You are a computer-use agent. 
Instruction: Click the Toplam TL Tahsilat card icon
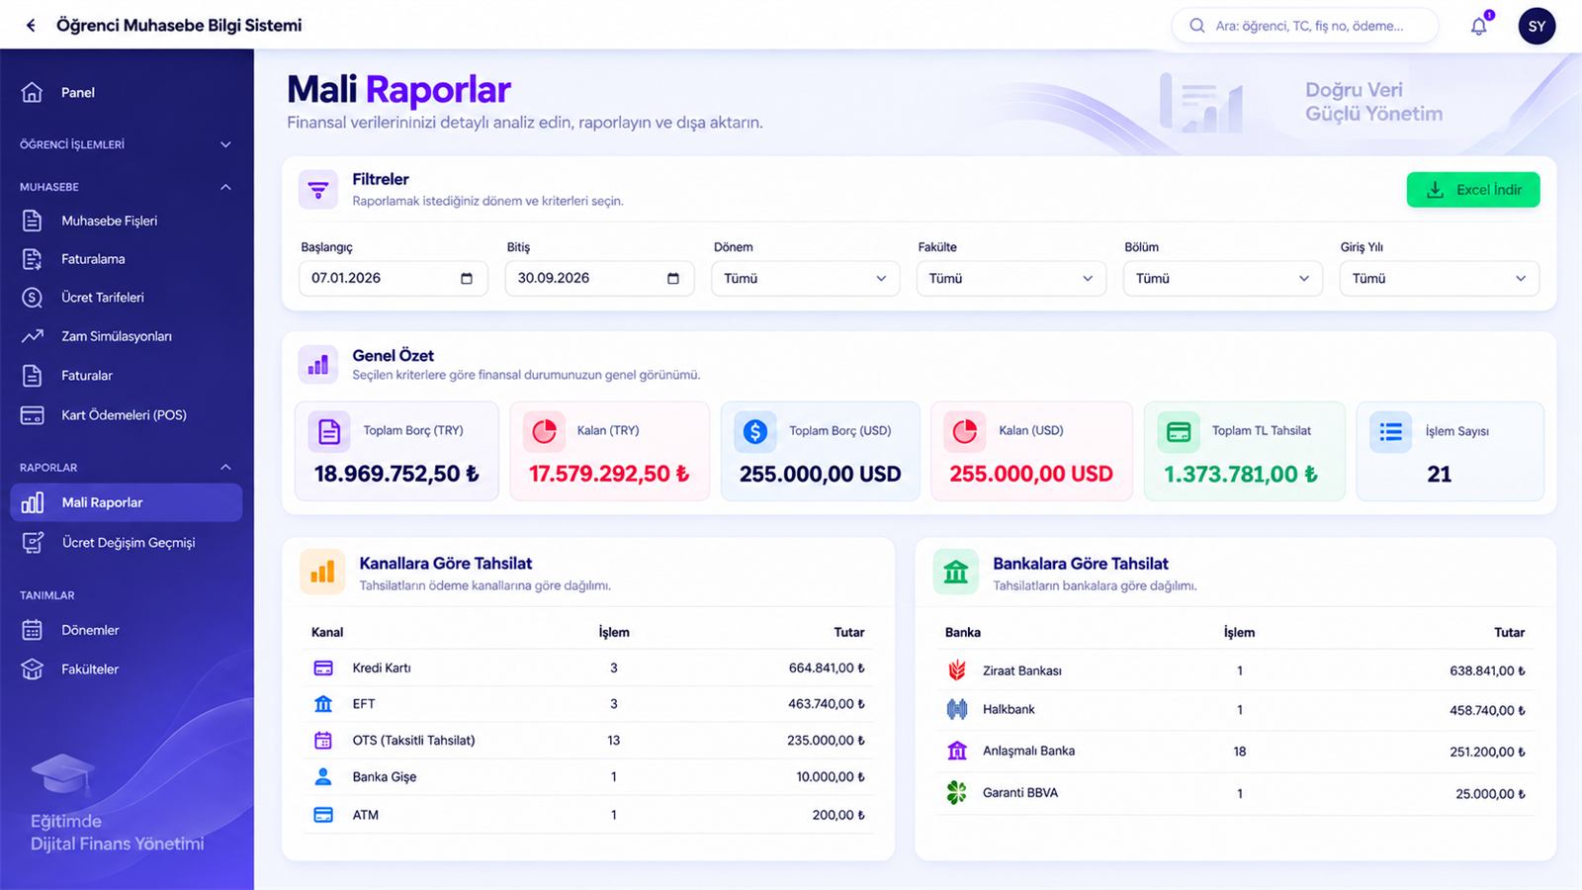(1179, 432)
